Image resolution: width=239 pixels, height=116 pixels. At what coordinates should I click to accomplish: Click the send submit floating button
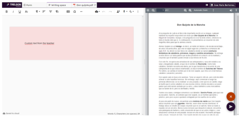pos(231,107)
